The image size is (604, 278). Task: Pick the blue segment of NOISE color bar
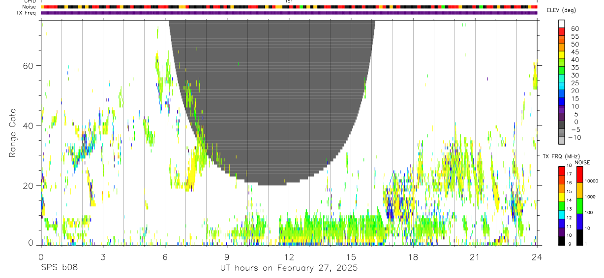[x=580, y=222]
